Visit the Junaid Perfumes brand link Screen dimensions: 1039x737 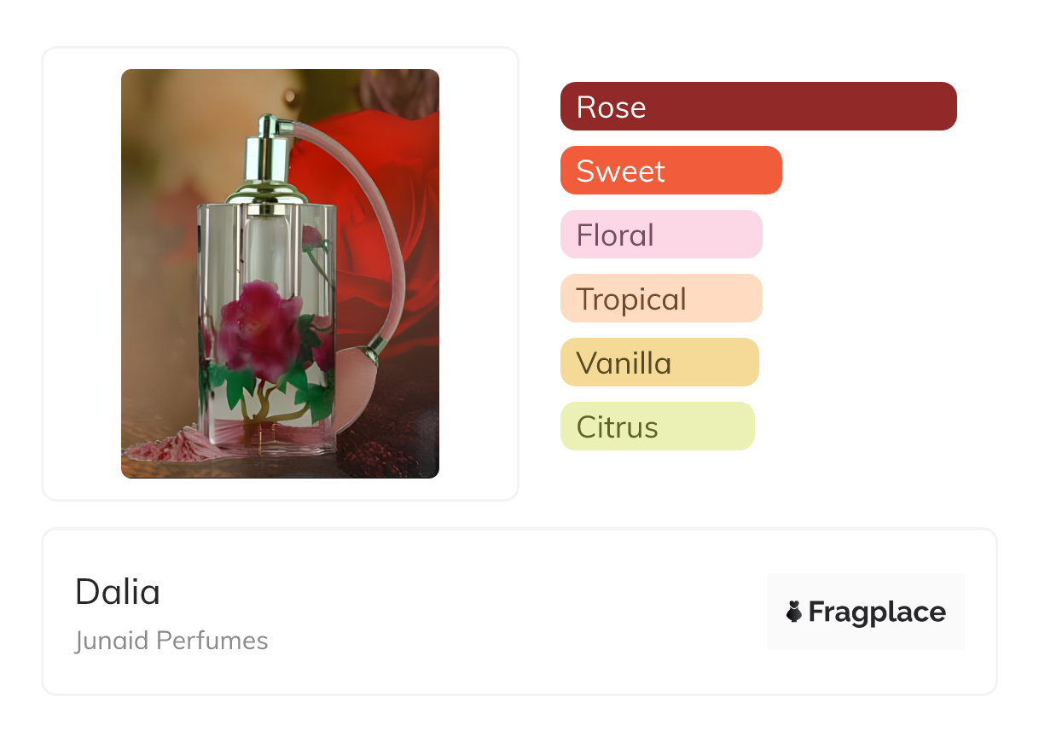pos(171,641)
